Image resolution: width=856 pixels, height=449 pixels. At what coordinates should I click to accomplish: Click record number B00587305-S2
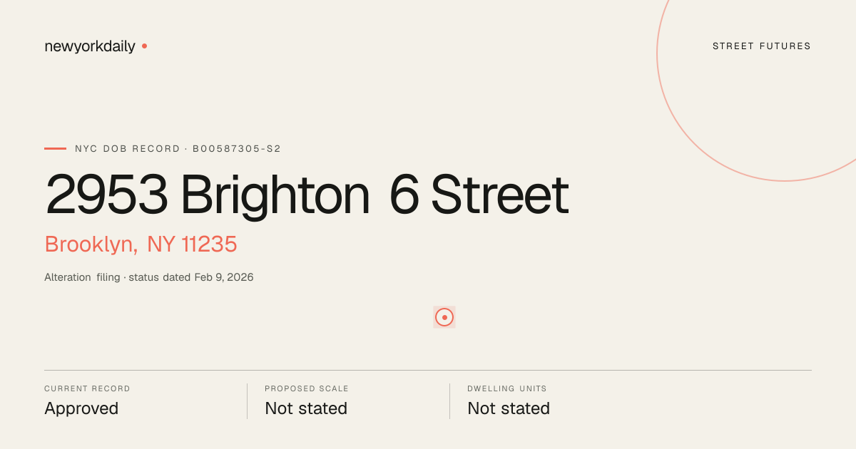pos(237,149)
